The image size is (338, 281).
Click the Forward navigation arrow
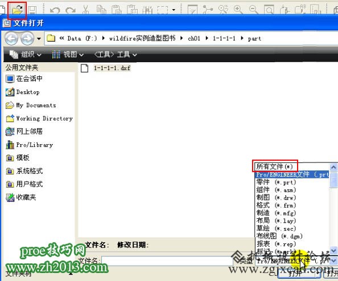point(27,39)
